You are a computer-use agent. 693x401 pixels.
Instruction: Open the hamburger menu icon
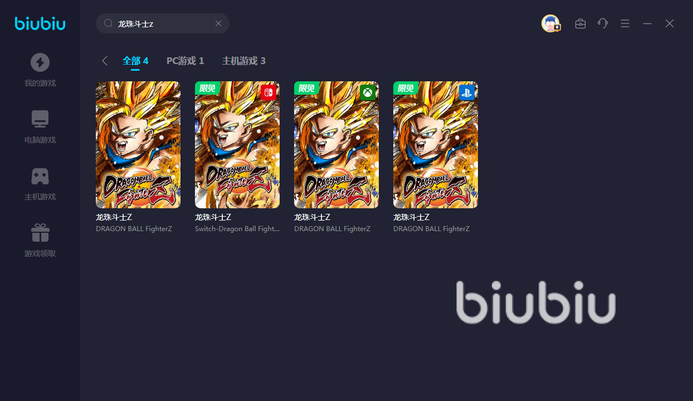[625, 23]
